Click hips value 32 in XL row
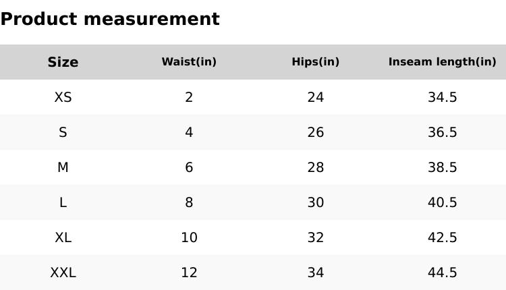 point(316,237)
